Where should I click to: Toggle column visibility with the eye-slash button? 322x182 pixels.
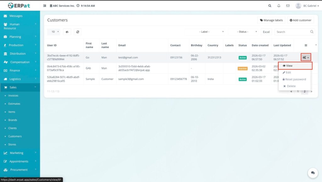coord(67,32)
